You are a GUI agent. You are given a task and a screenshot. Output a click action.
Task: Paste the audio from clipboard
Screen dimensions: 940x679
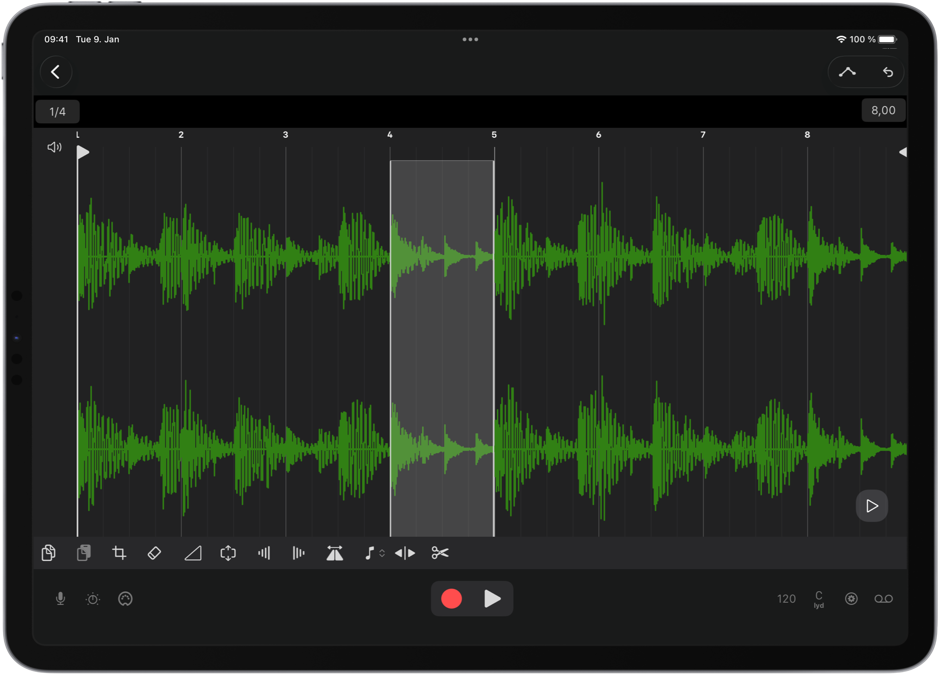(x=84, y=553)
